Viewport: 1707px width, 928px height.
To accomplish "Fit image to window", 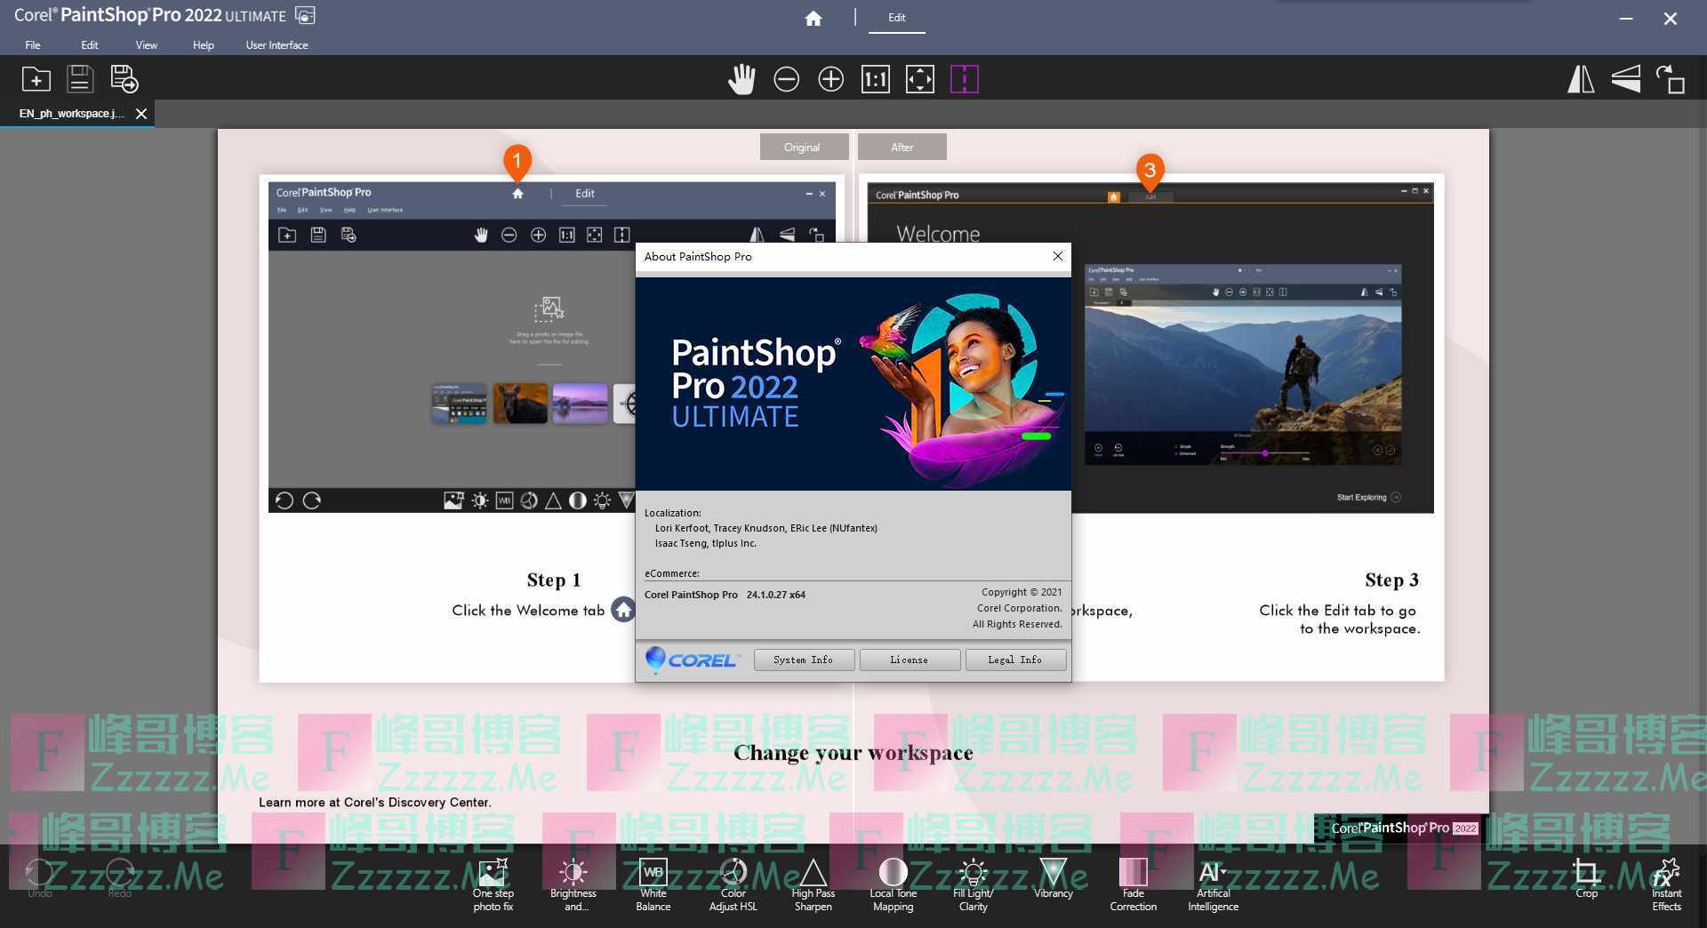I will [920, 79].
